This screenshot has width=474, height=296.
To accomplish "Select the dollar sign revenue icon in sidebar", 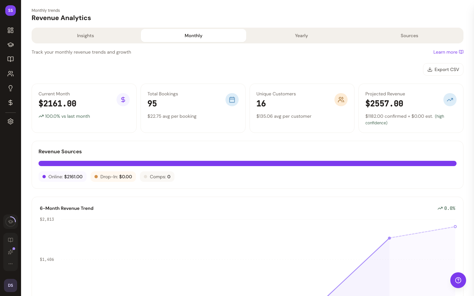I will [11, 103].
